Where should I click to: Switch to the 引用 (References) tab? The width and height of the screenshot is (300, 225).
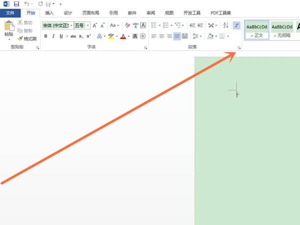coord(113,13)
